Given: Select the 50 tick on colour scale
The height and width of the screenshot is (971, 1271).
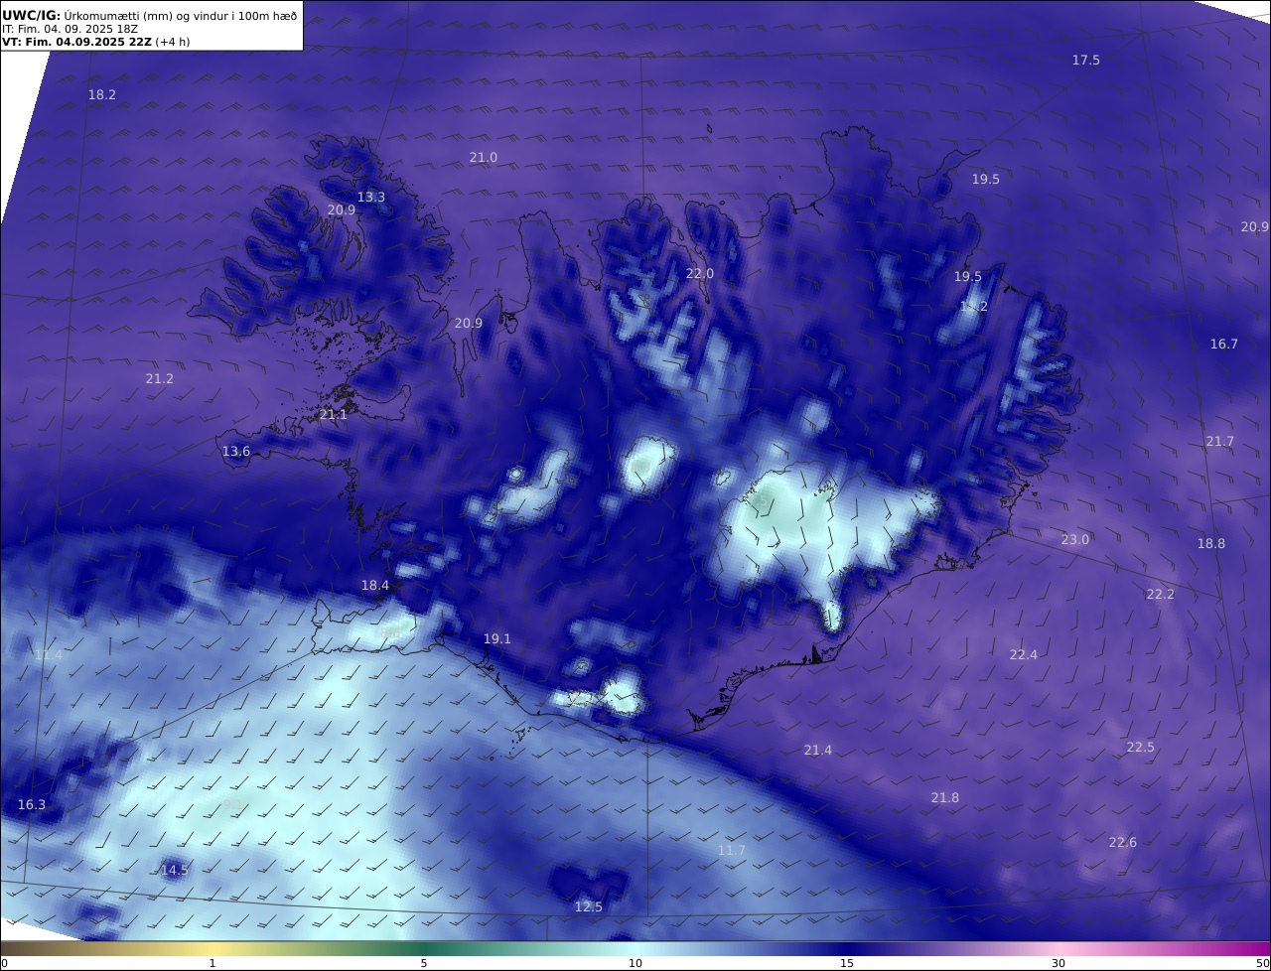Looking at the screenshot, I should [x=1263, y=963].
